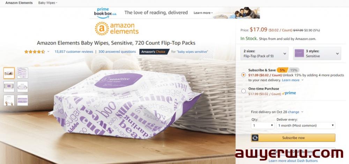349x164 pixels.
Task: Toggle the 15% savings tier pill
Action: [294, 70]
